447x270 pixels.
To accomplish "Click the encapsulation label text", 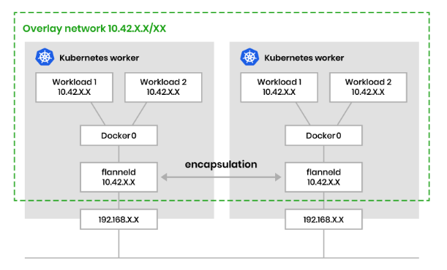I will point(221,165).
